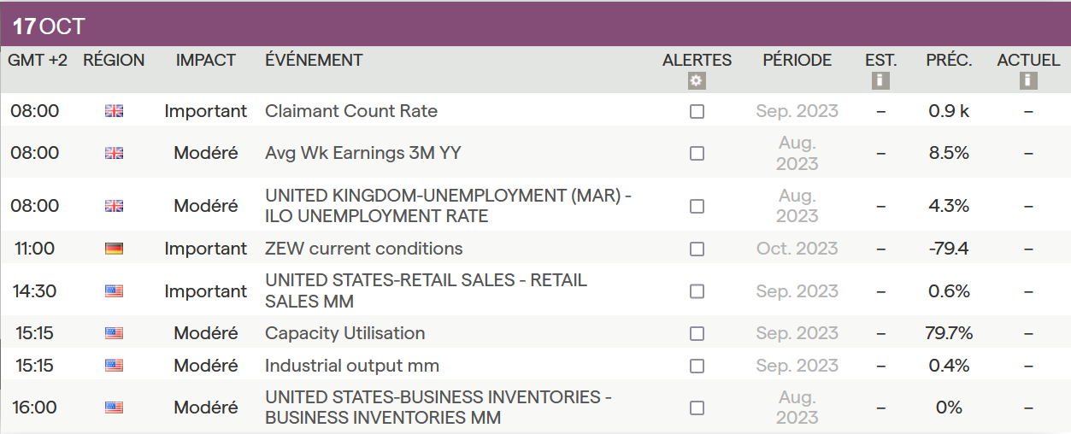
Task: Enable alert for Avg Wk Earnings 3M YY
Action: point(697,153)
